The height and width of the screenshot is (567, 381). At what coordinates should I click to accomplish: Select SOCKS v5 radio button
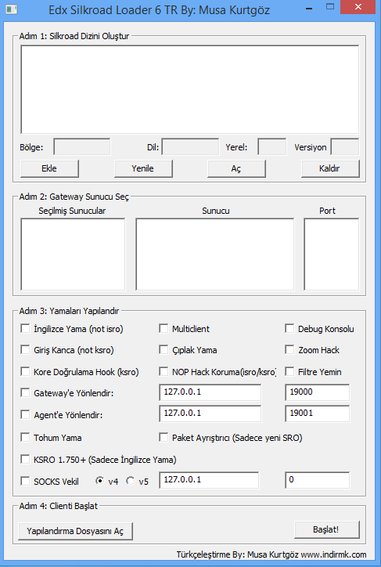(130, 481)
